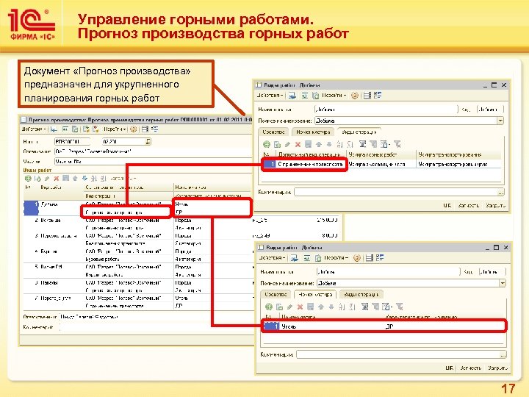Sort descending icon above Уголь row
The height and width of the screenshot is (397, 529).
pos(352,307)
